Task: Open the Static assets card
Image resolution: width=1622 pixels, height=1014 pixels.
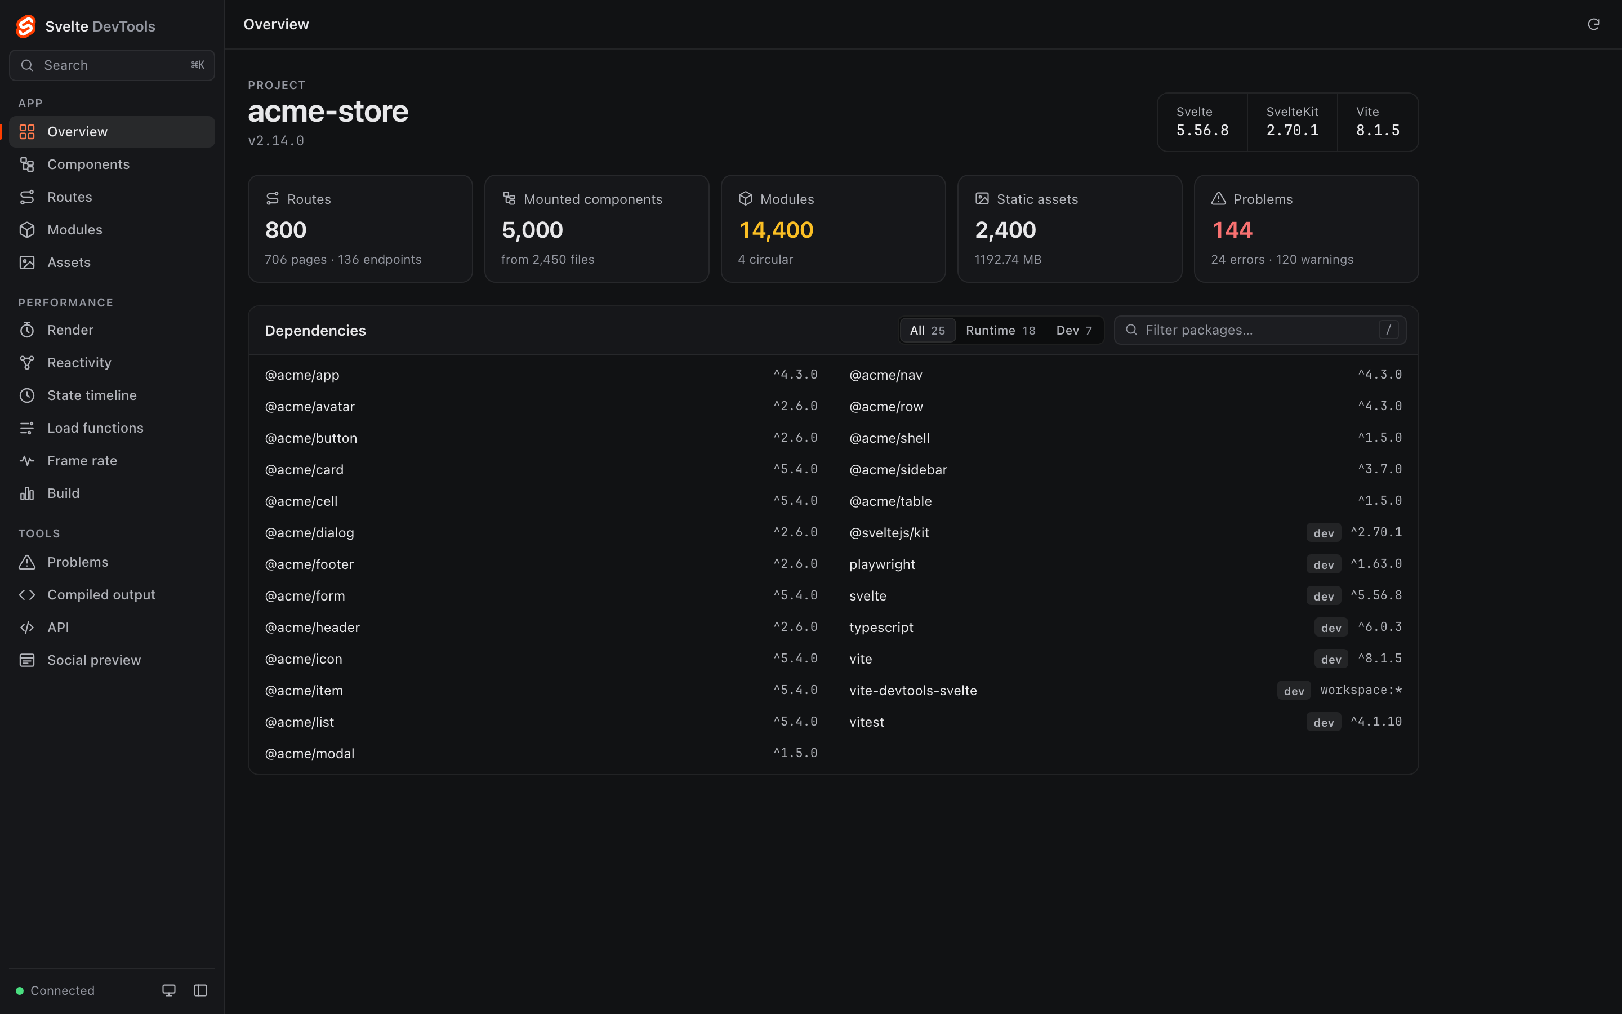Action: (x=1070, y=229)
